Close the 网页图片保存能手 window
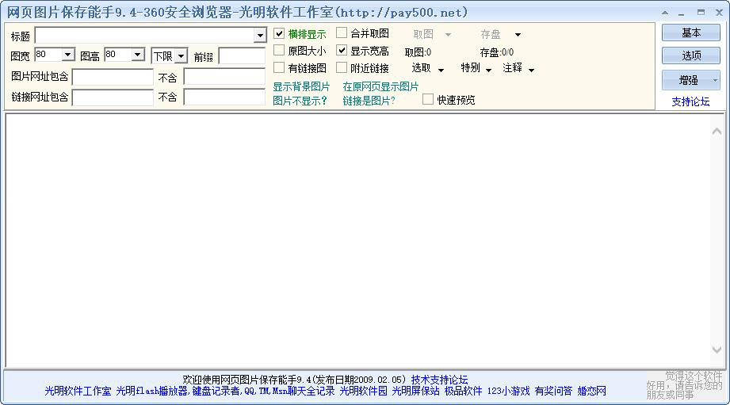 (x=719, y=13)
